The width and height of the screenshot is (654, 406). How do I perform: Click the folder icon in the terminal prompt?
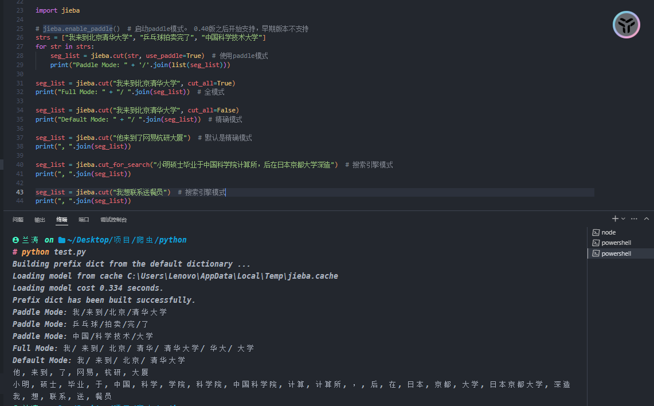pos(62,240)
